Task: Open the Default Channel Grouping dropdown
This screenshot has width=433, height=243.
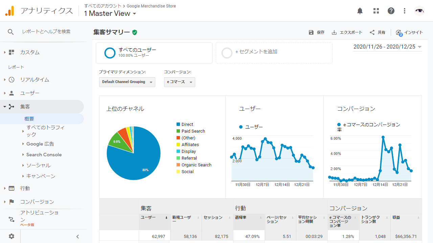Action: [x=127, y=82]
